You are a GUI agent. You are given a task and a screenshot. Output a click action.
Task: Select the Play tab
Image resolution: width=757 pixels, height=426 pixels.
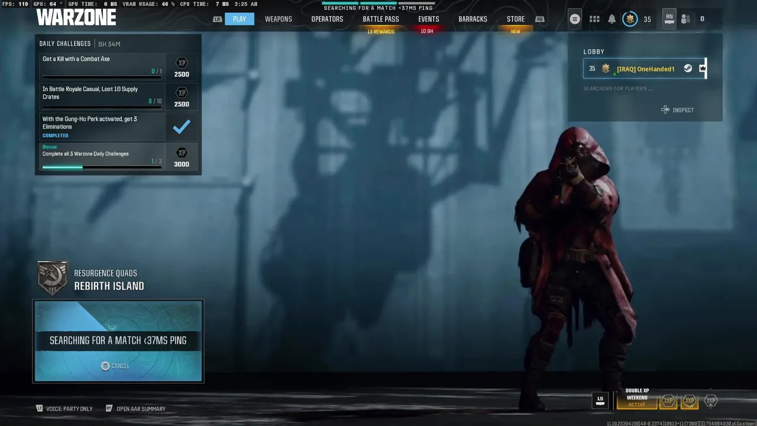pos(240,19)
